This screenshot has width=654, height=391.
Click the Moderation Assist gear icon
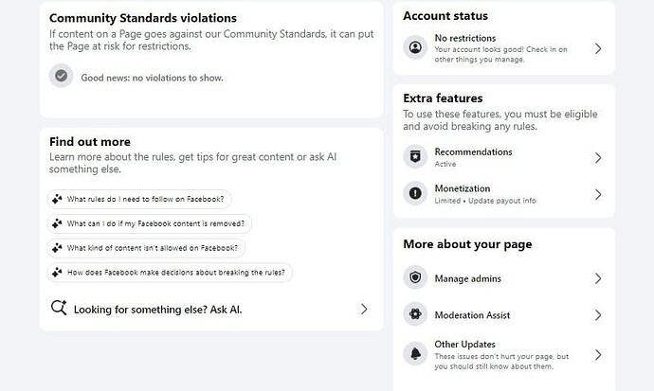click(414, 314)
